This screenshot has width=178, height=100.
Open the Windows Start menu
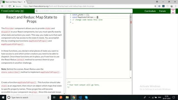coord(3,97)
